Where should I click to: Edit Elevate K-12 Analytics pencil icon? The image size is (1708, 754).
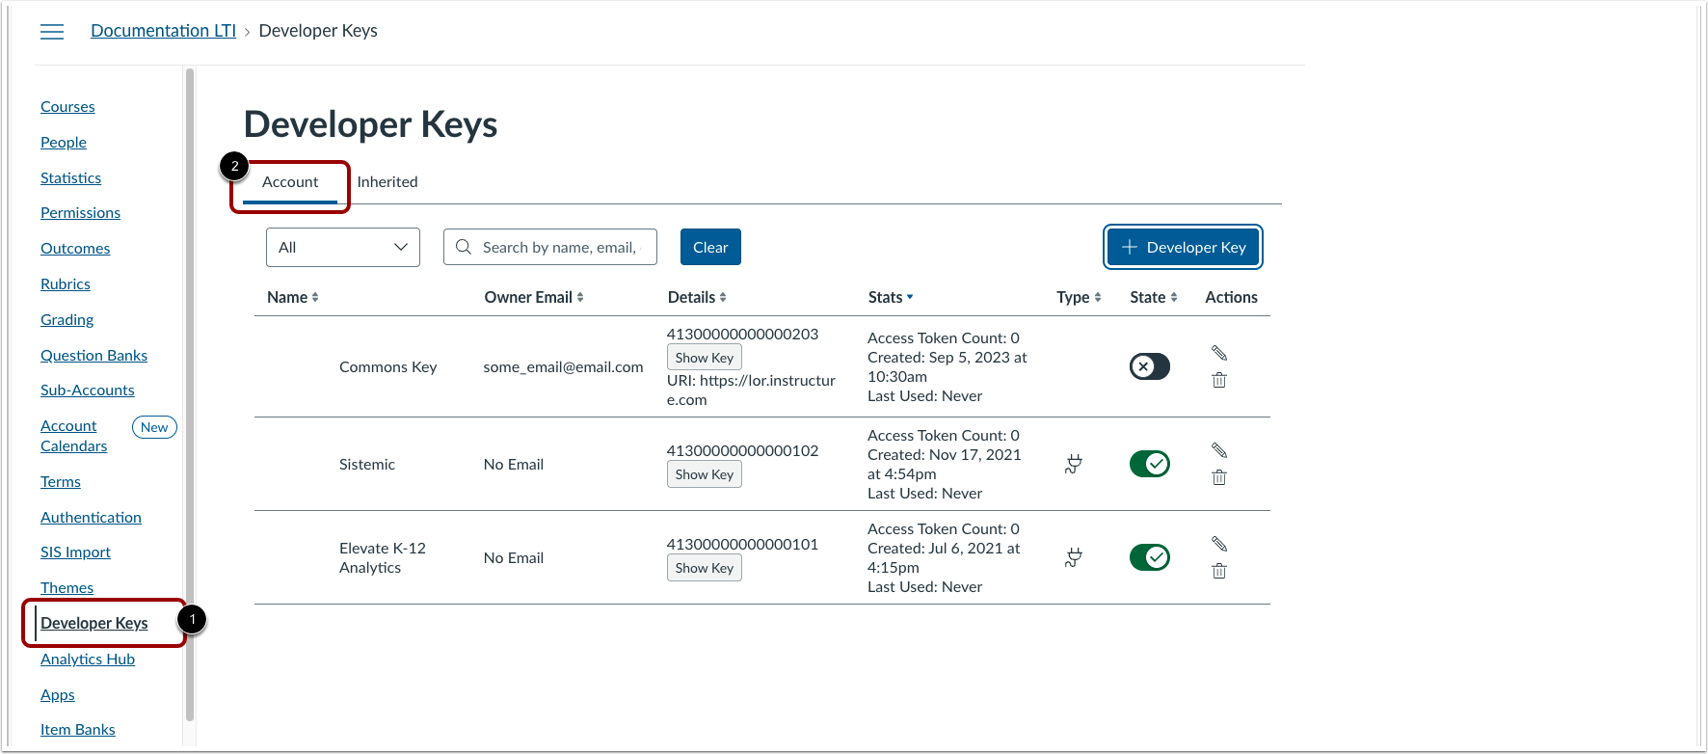tap(1219, 544)
